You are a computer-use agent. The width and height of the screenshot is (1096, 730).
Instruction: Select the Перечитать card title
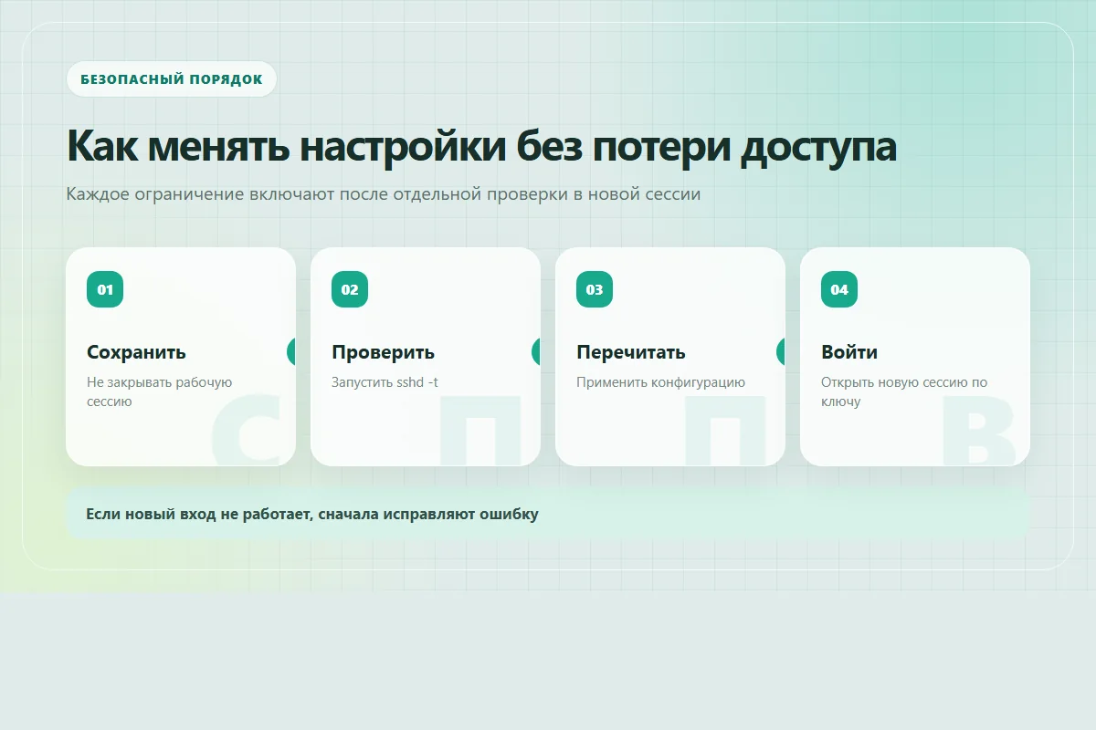click(x=631, y=352)
